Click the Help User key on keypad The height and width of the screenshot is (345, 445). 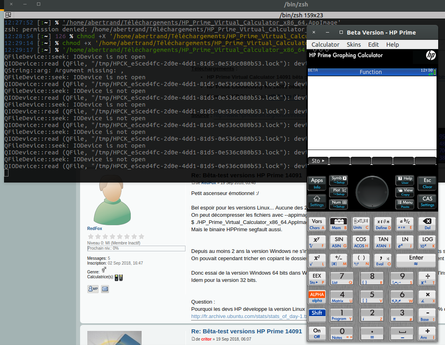click(x=405, y=180)
